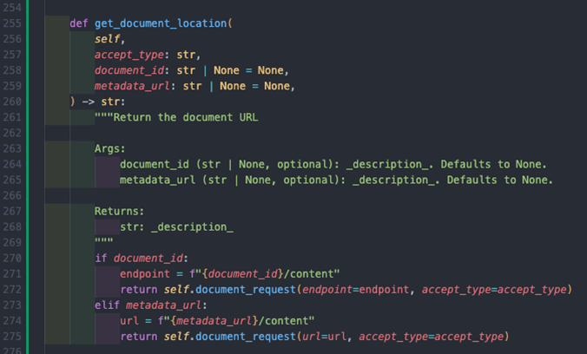Click line number 255 in the gutter
587x354 pixels.
14,24
